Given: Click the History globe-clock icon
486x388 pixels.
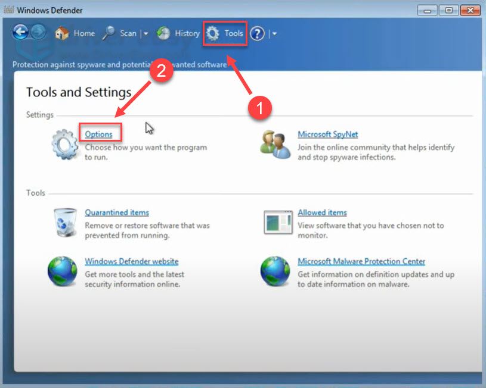Looking at the screenshot, I should [163, 33].
